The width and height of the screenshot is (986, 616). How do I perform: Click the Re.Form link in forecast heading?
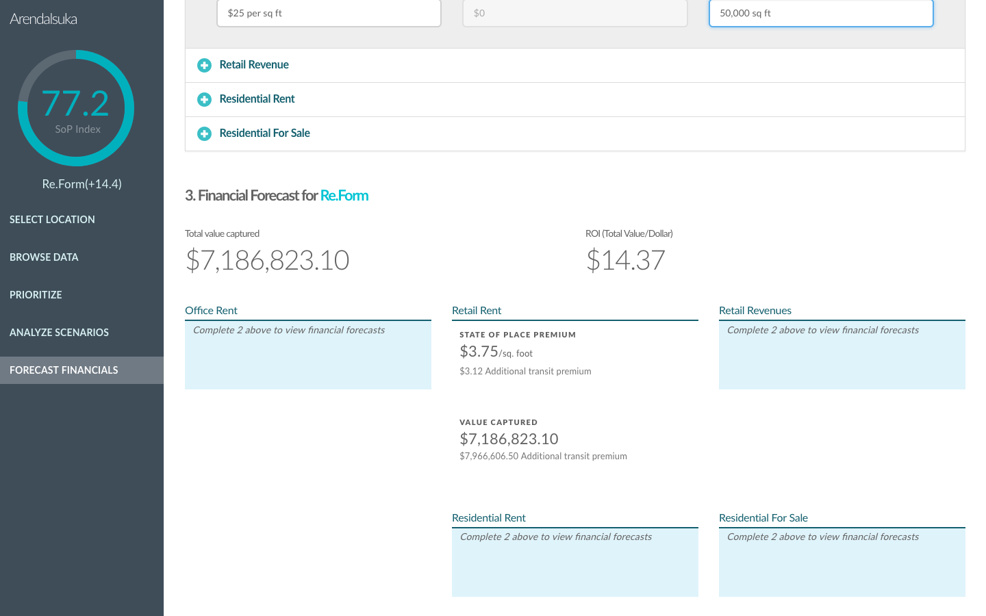[344, 196]
